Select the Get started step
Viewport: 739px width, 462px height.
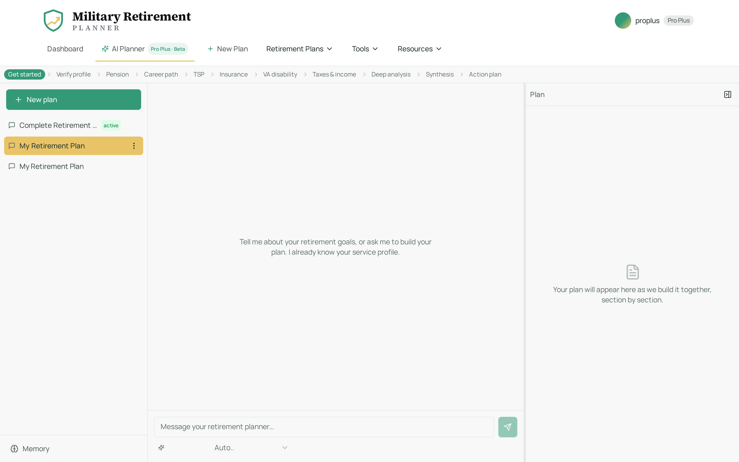click(24, 74)
